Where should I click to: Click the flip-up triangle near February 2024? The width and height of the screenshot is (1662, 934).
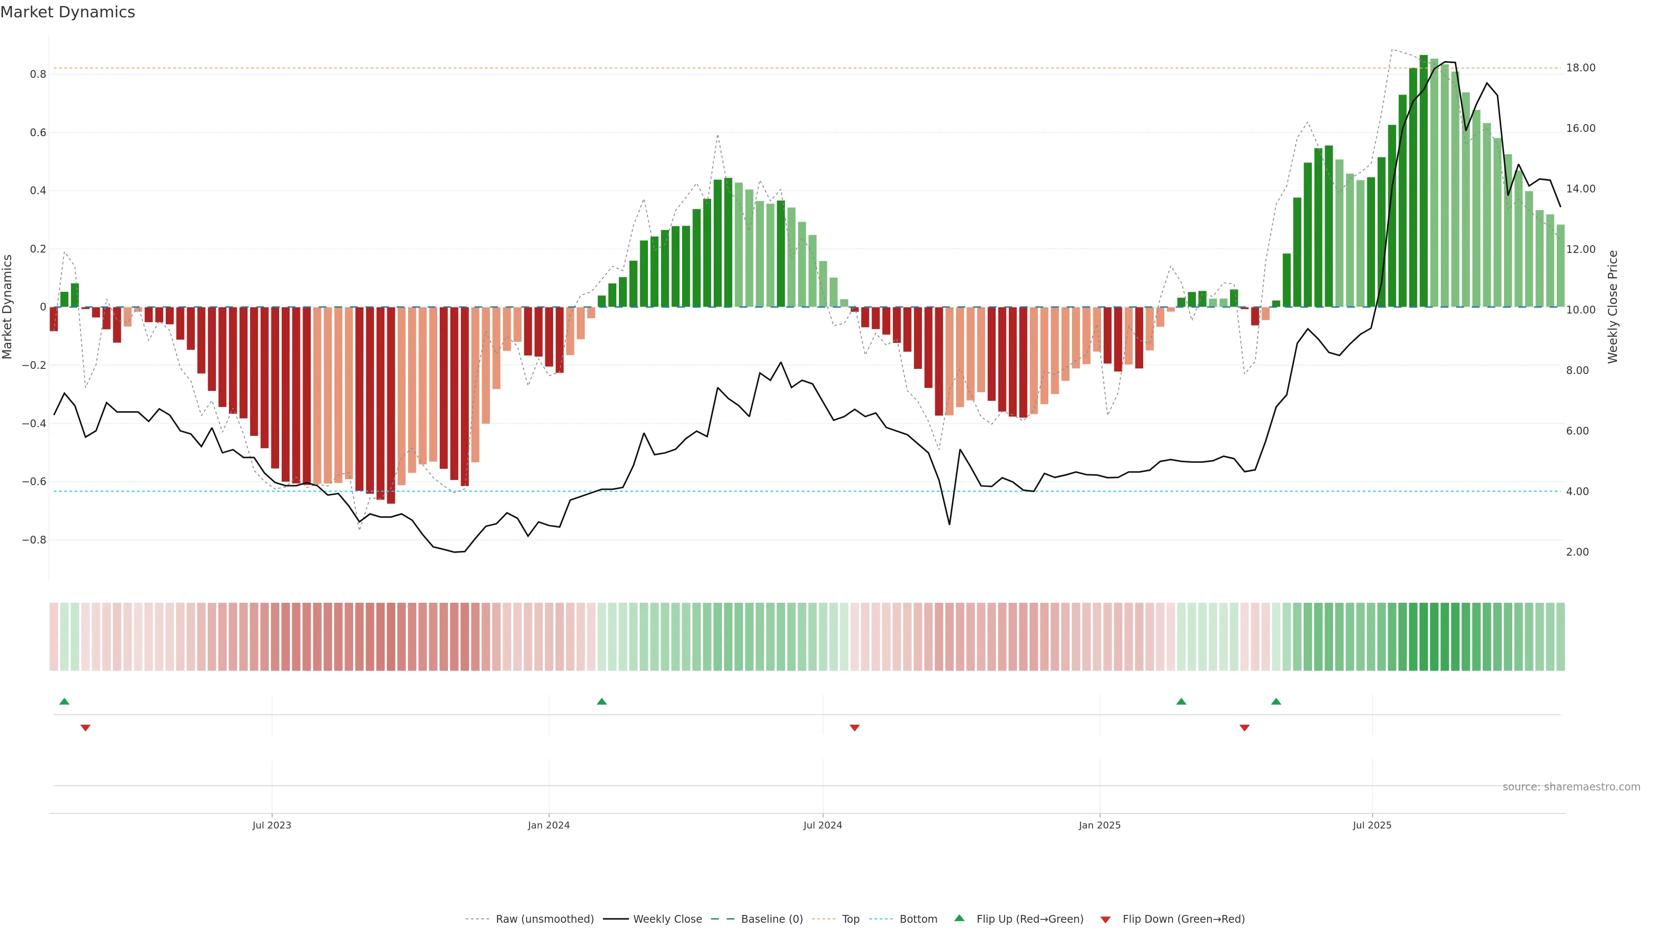click(601, 701)
